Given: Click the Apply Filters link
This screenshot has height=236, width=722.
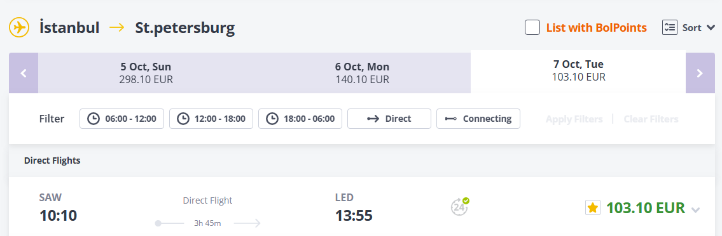Looking at the screenshot, I should click(x=574, y=119).
